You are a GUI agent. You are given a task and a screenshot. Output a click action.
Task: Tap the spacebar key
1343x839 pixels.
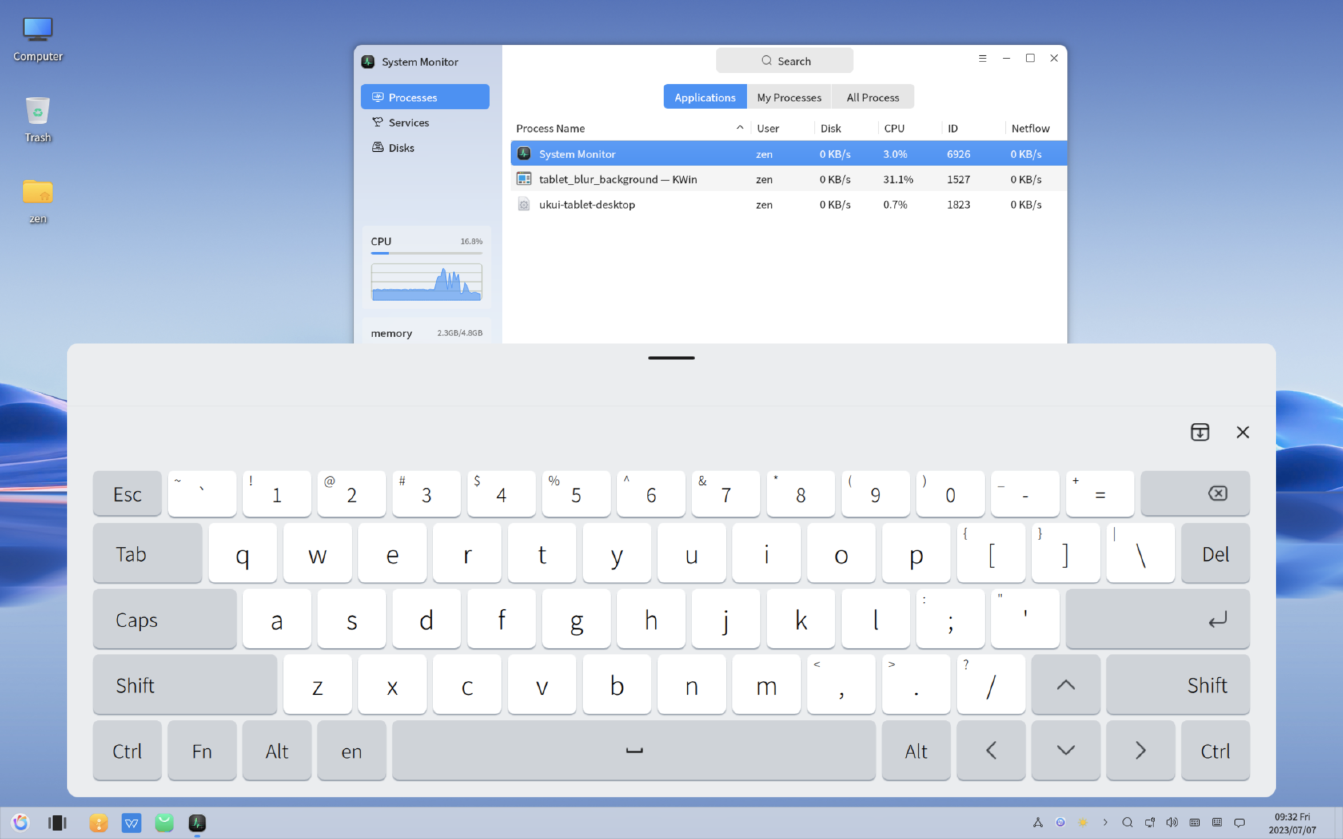(x=634, y=750)
